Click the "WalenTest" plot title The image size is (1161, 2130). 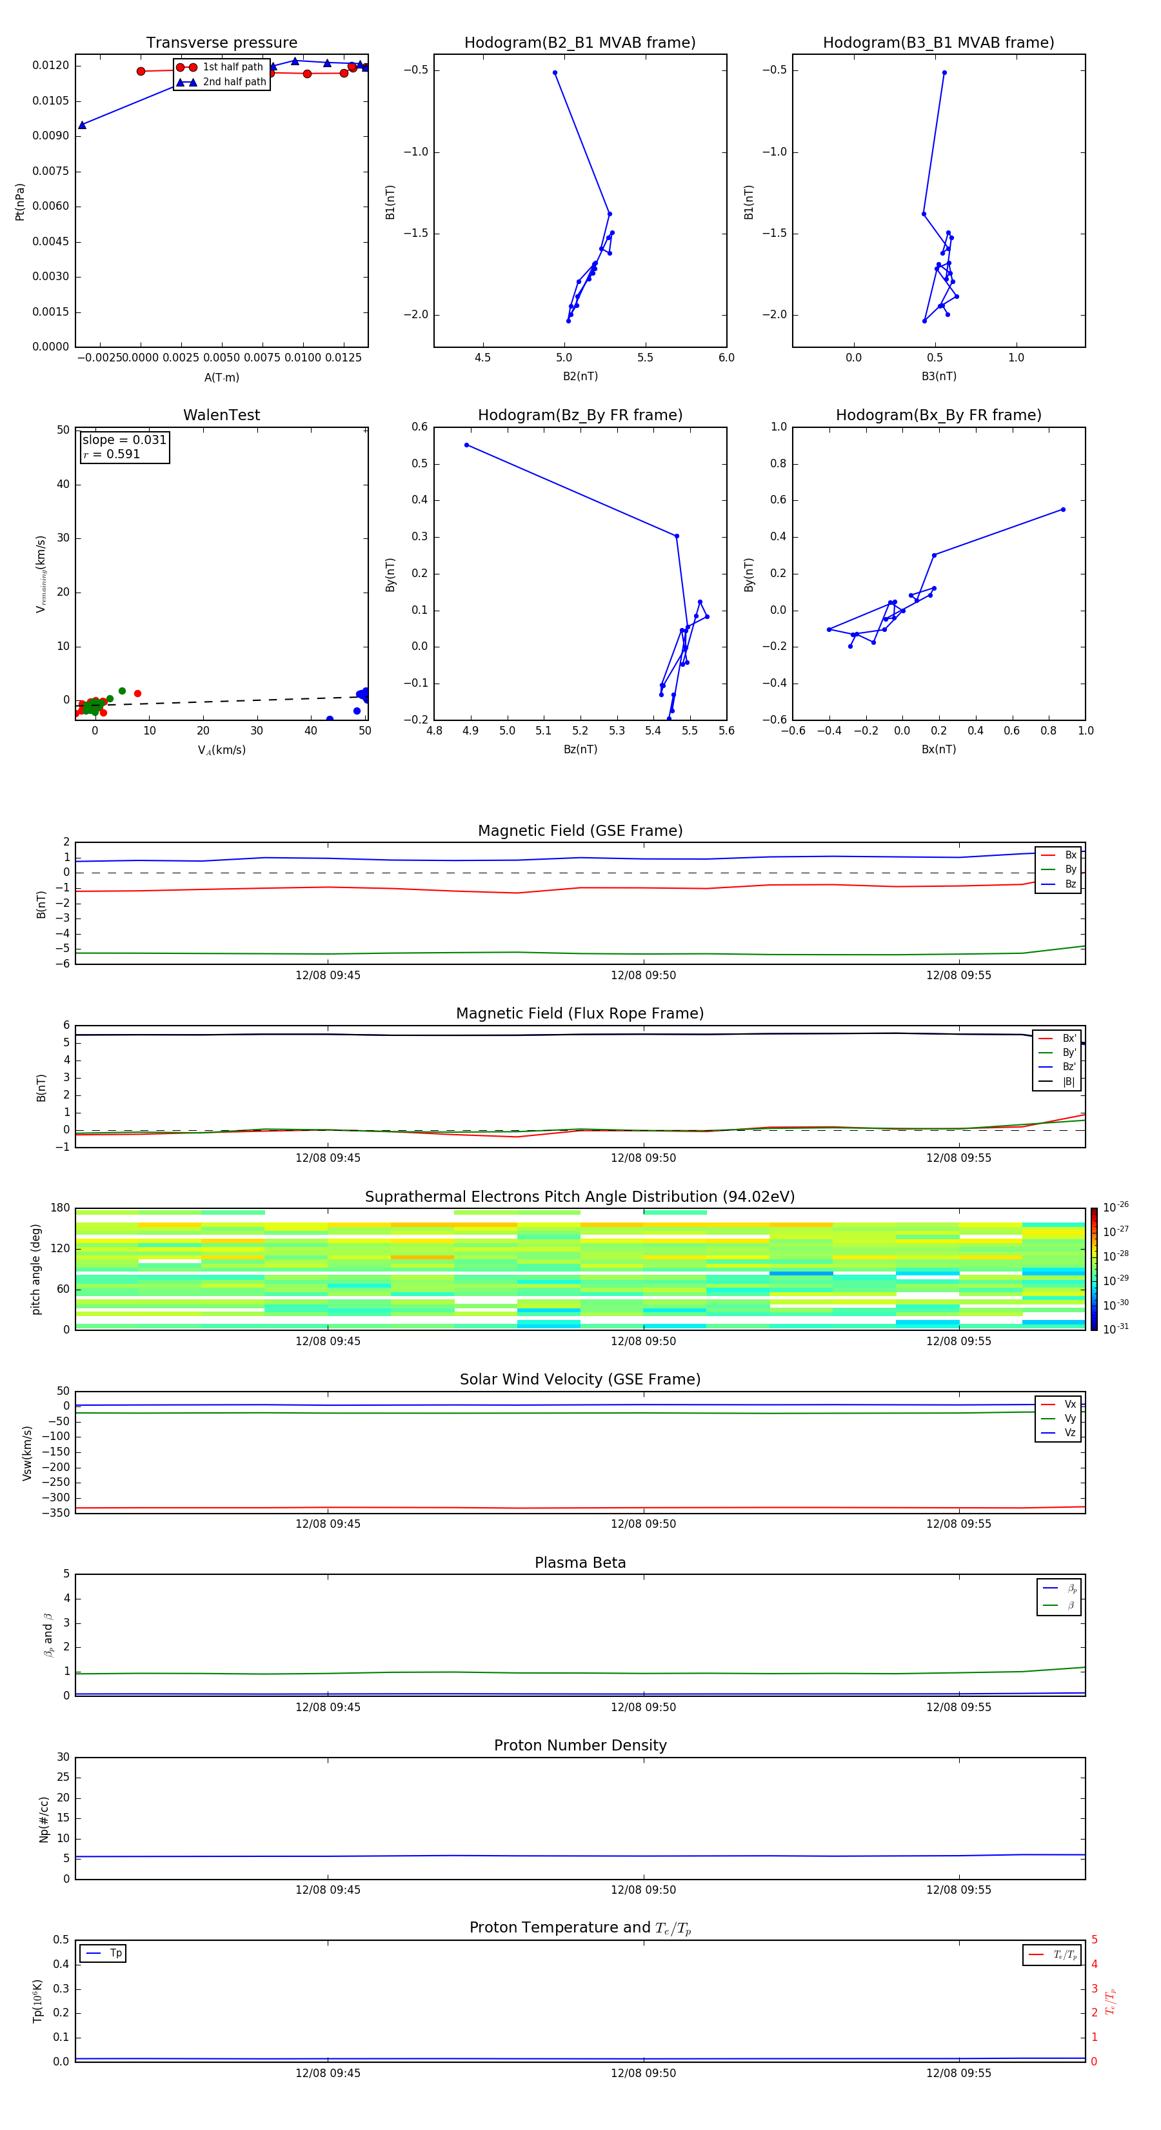click(x=221, y=415)
